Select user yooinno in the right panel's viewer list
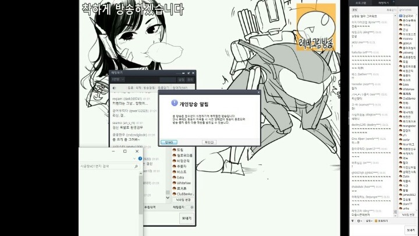This screenshot has width=419, height=236. click(x=407, y=39)
